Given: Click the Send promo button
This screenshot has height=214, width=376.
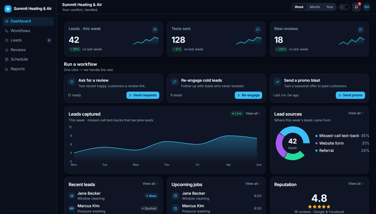Looking at the screenshot, I should tap(350, 95).
